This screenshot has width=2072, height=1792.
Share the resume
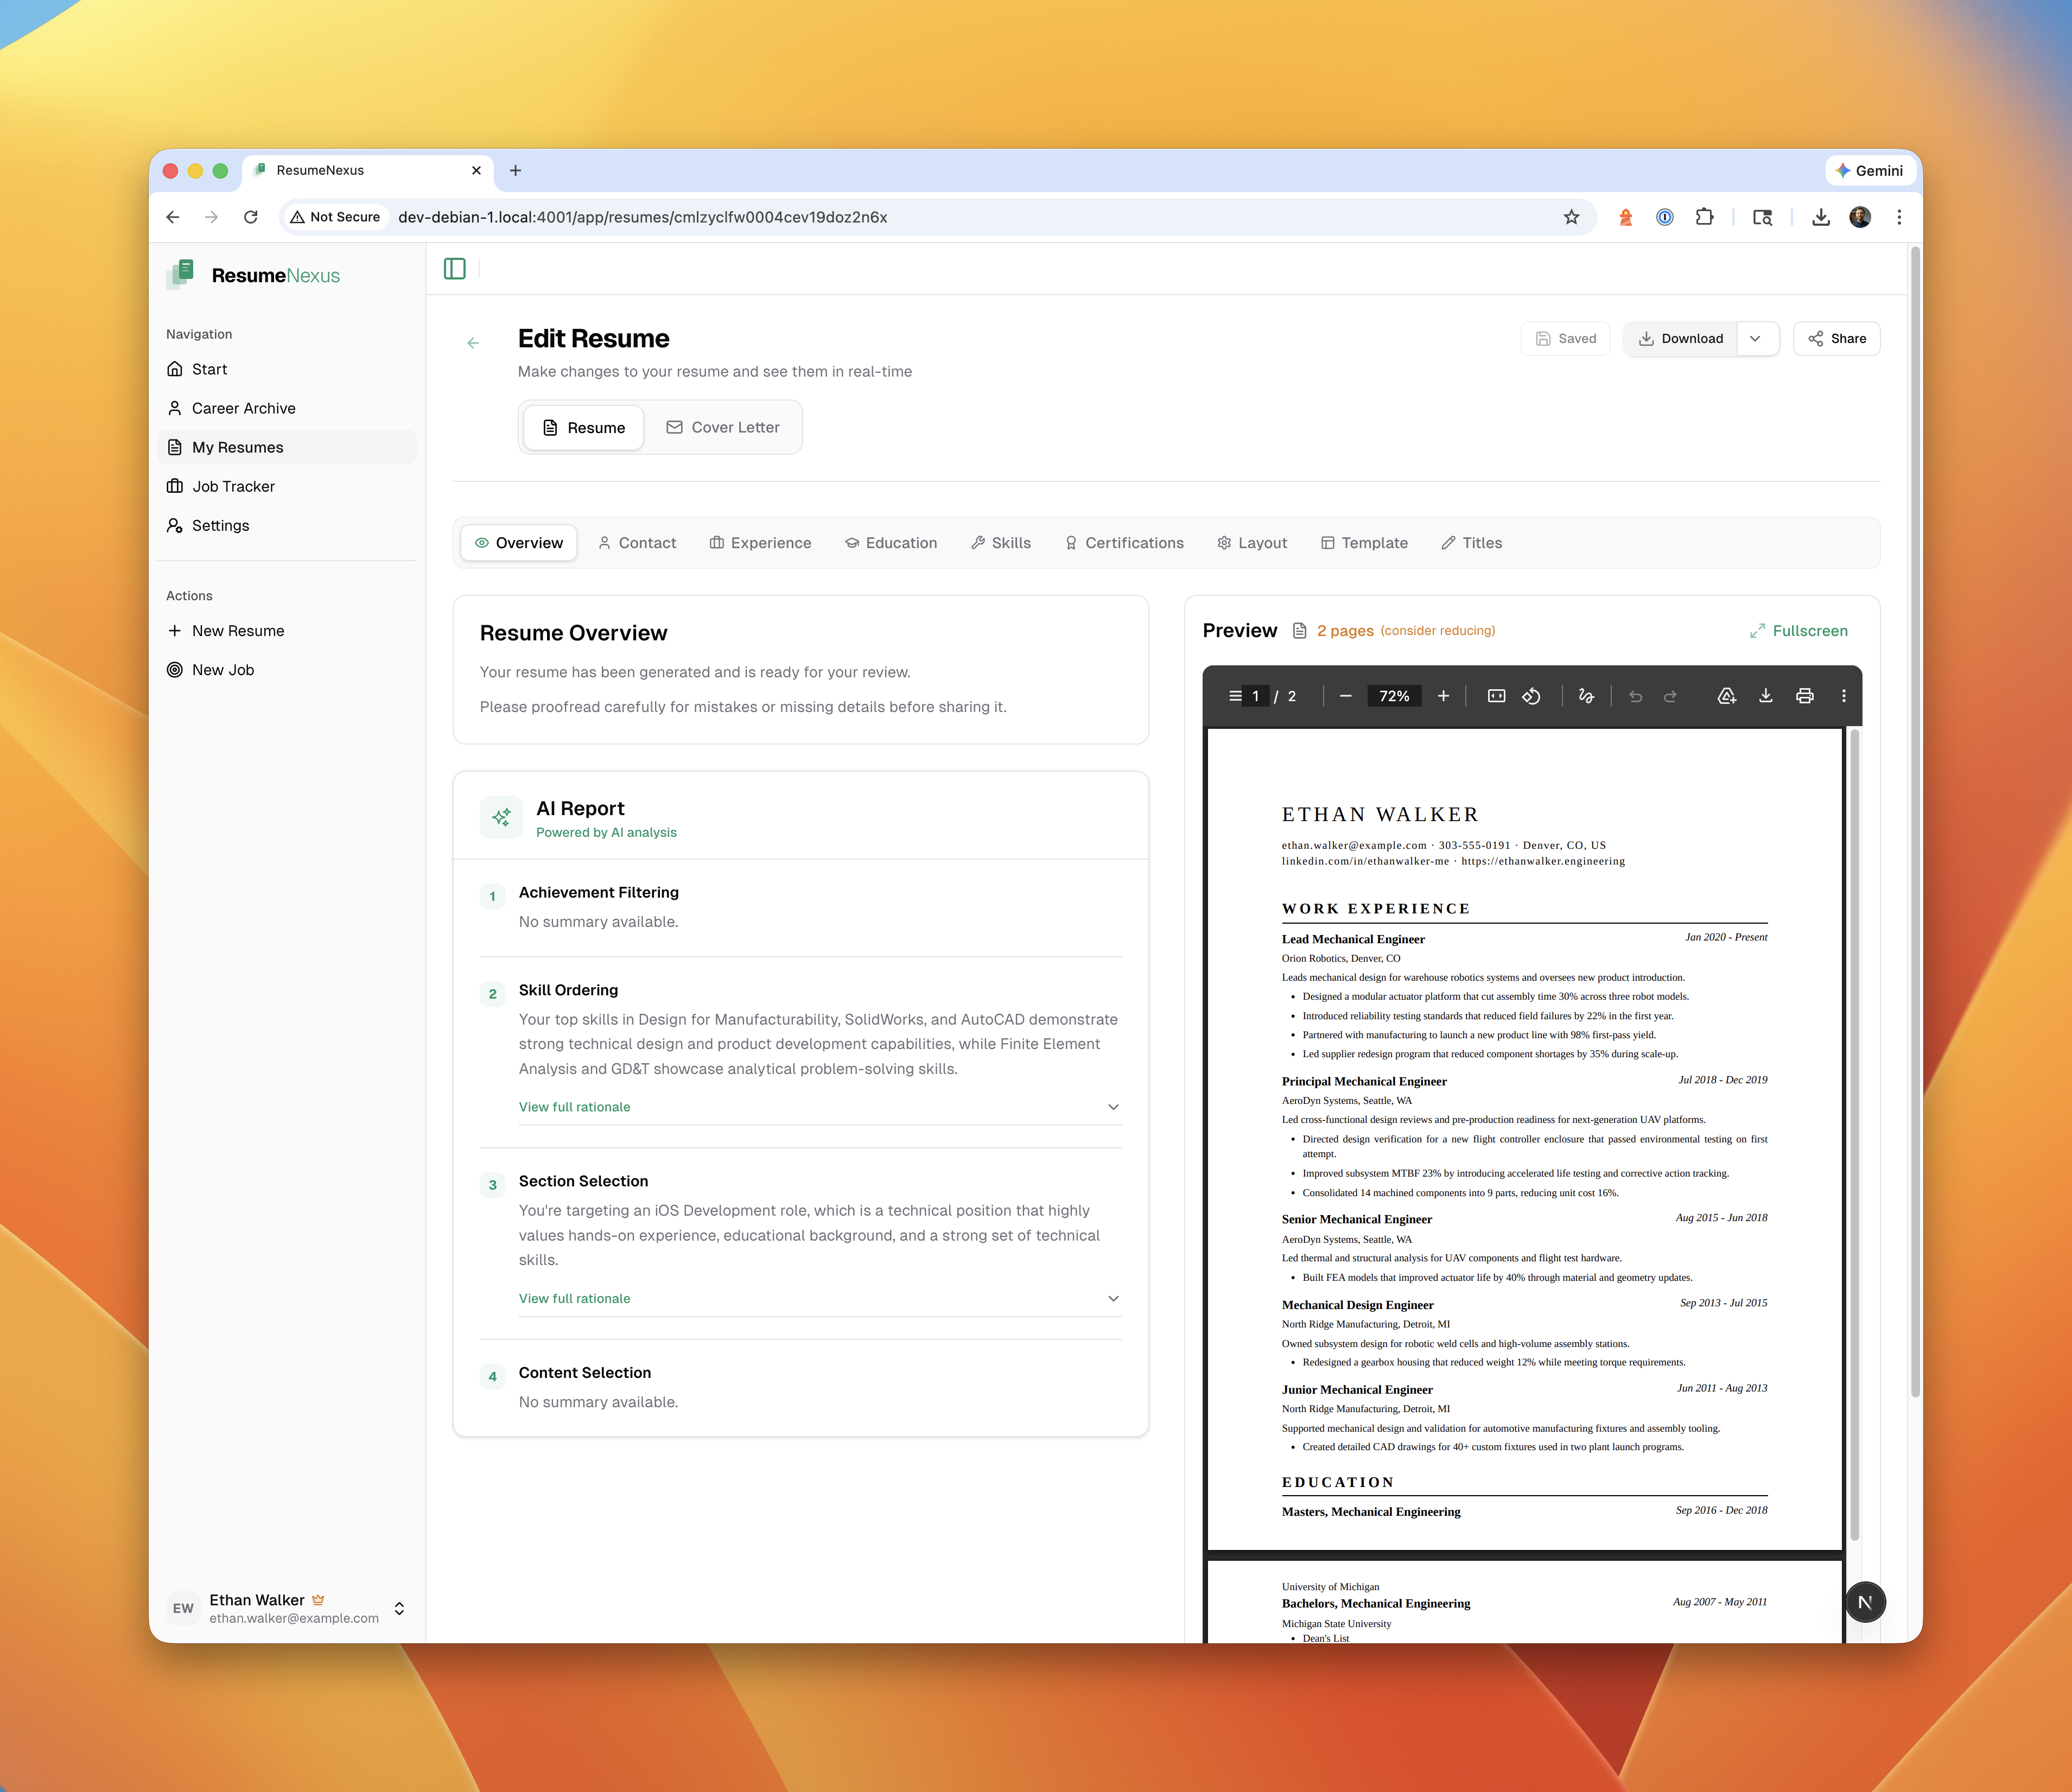(x=1836, y=338)
